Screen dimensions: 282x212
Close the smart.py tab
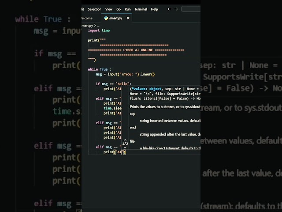tap(128, 18)
